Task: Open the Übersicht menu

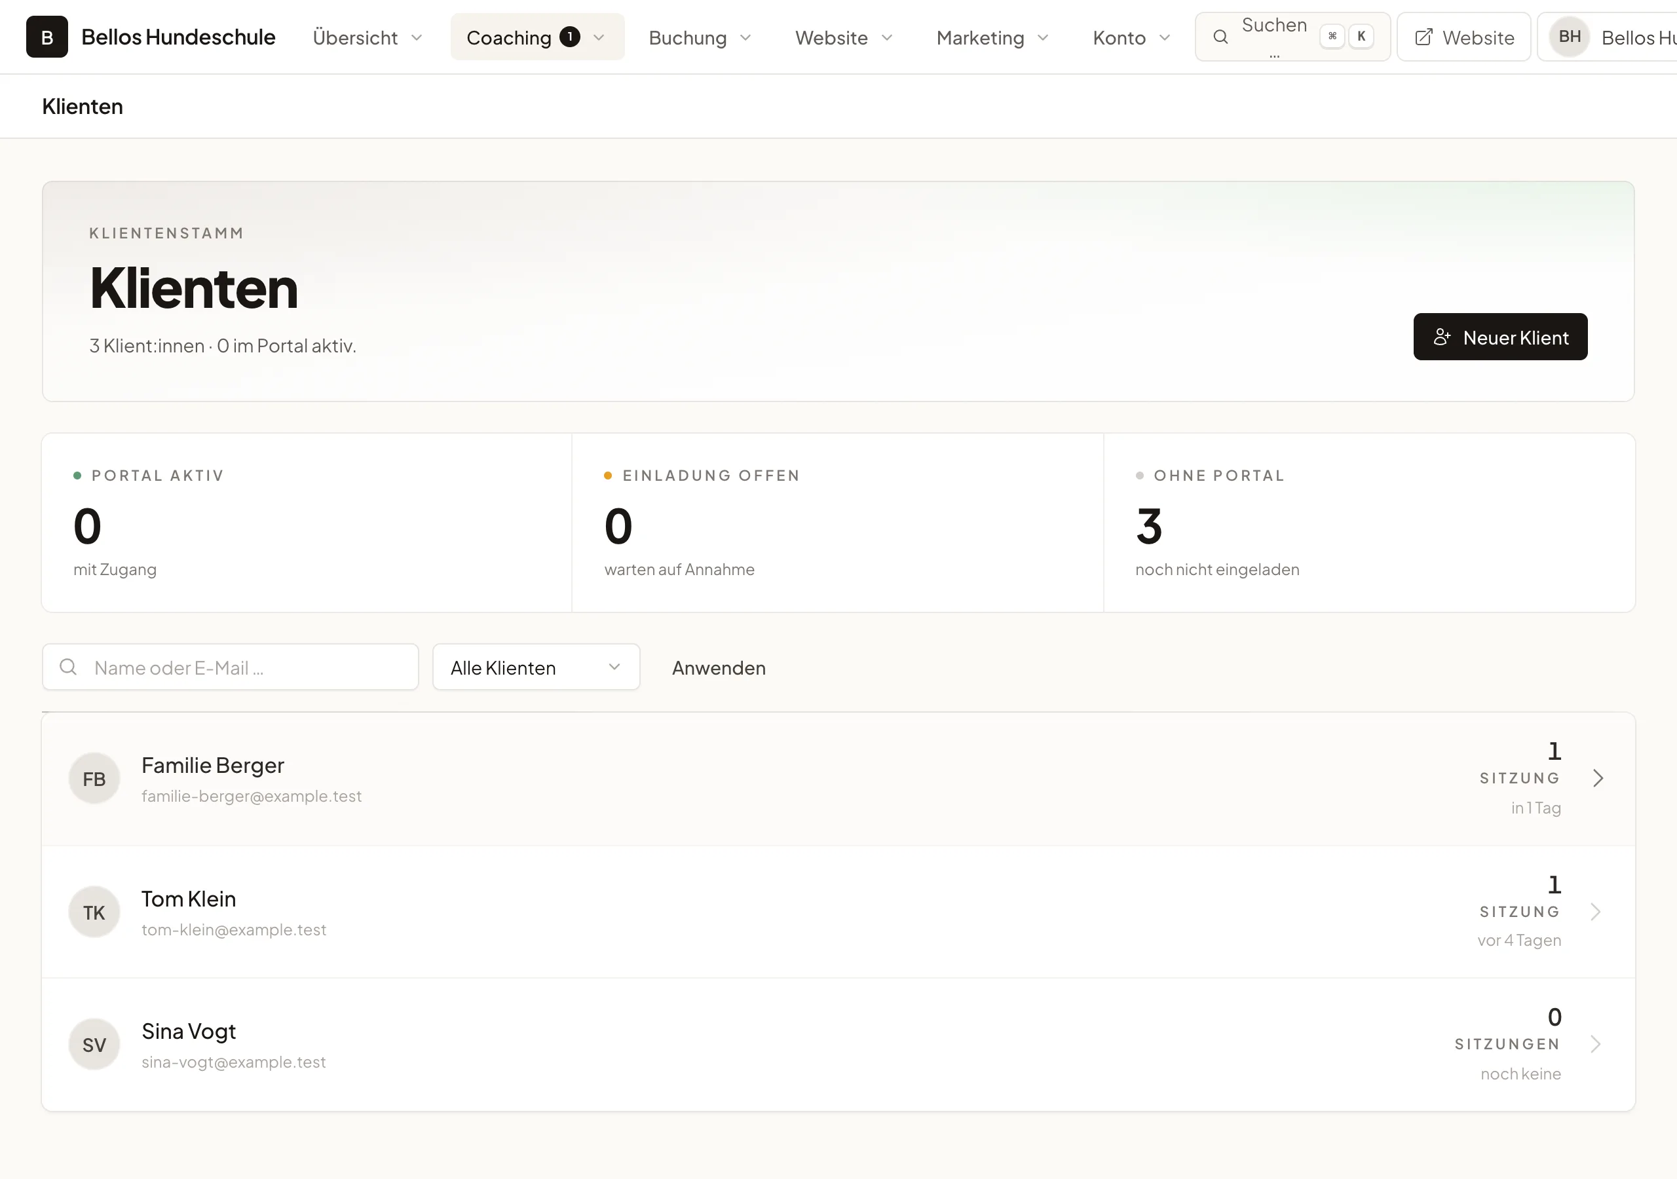Action: 368,37
